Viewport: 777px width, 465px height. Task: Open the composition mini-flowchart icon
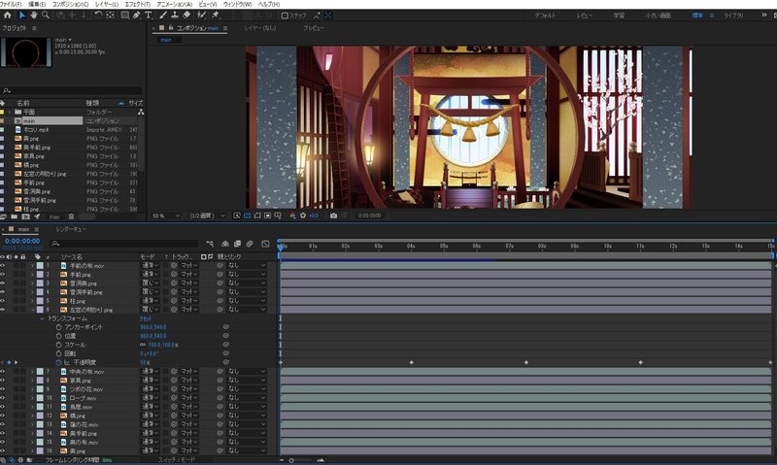point(210,244)
